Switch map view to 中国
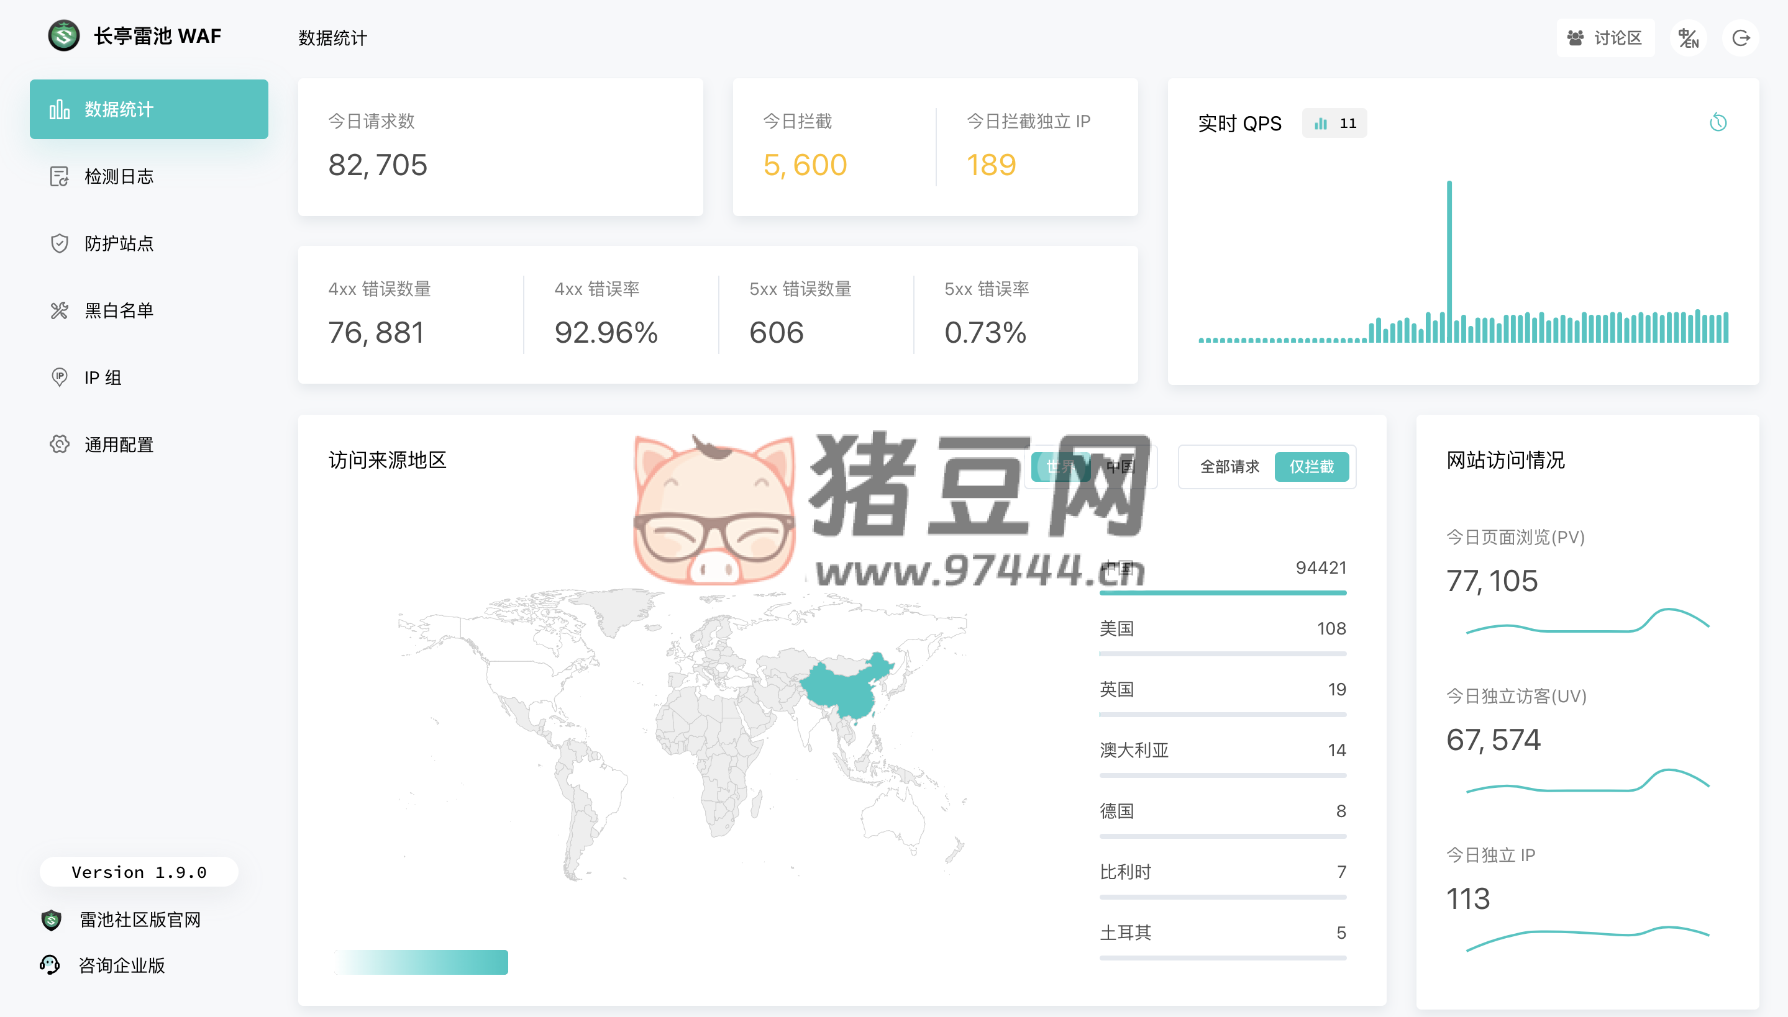This screenshot has width=1788, height=1017. point(1121,467)
